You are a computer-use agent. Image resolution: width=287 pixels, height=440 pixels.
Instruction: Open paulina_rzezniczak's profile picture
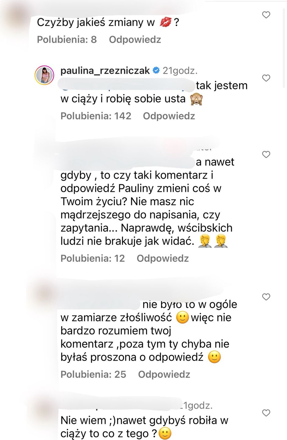click(45, 75)
